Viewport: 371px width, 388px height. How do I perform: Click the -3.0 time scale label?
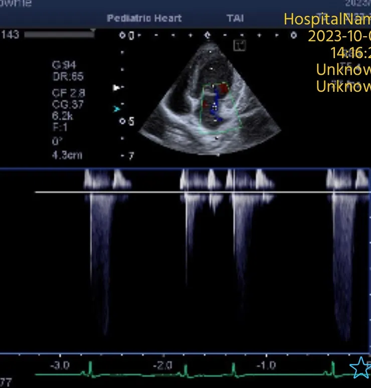pos(60,365)
